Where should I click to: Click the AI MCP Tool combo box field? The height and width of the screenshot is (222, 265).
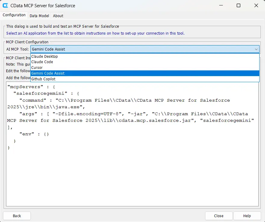point(142,49)
